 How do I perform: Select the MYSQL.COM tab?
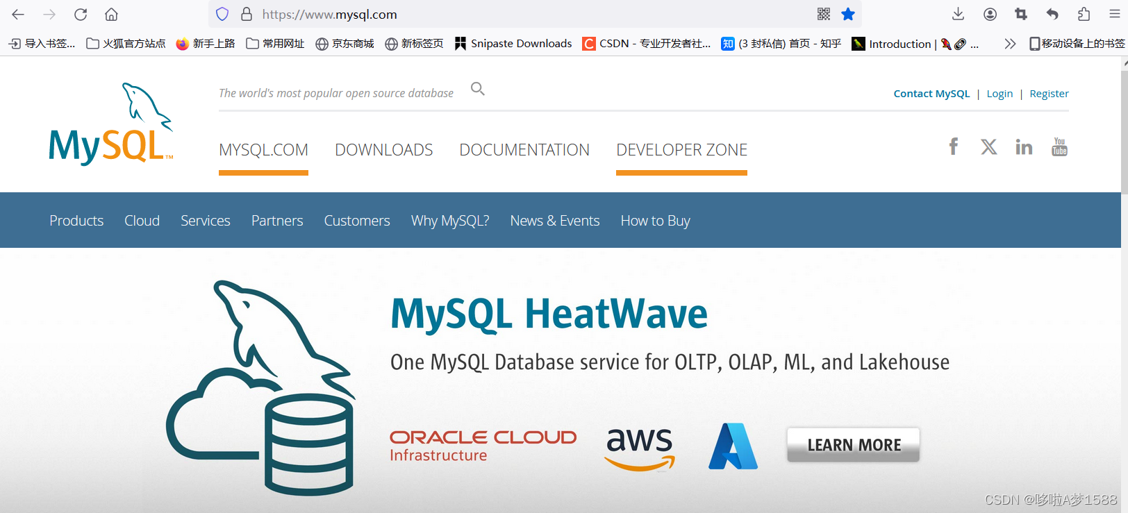click(x=263, y=150)
